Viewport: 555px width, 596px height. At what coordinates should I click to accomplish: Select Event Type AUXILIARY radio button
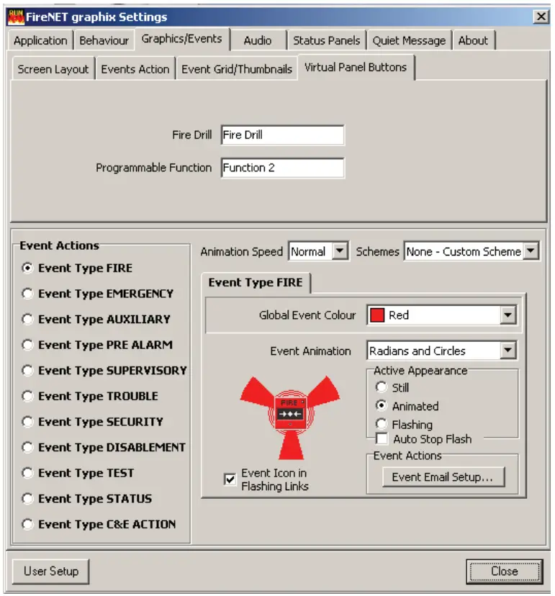point(27,319)
